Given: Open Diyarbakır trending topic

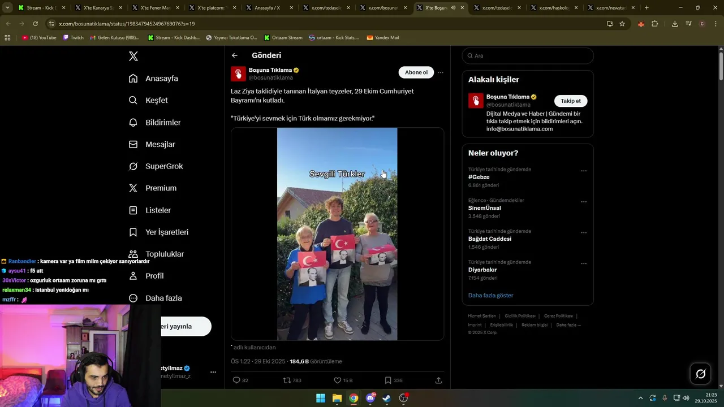Looking at the screenshot, I should (x=482, y=270).
